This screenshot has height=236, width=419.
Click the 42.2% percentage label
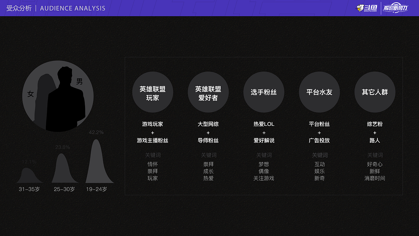pos(96,132)
